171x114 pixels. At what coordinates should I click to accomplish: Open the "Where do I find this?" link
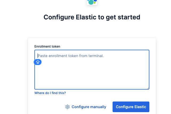click(50, 93)
